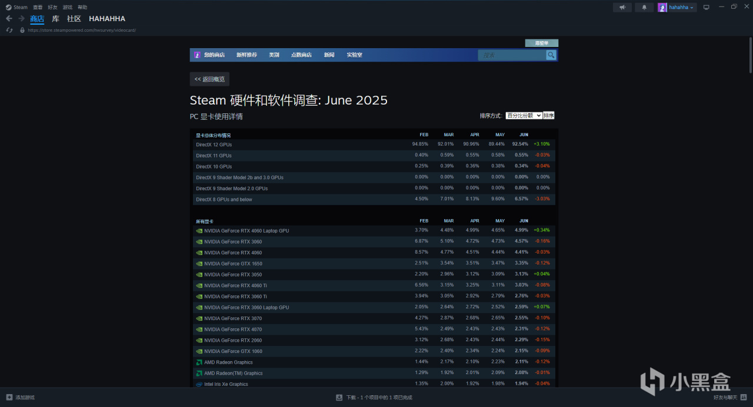Open the Steam menu

click(21, 7)
